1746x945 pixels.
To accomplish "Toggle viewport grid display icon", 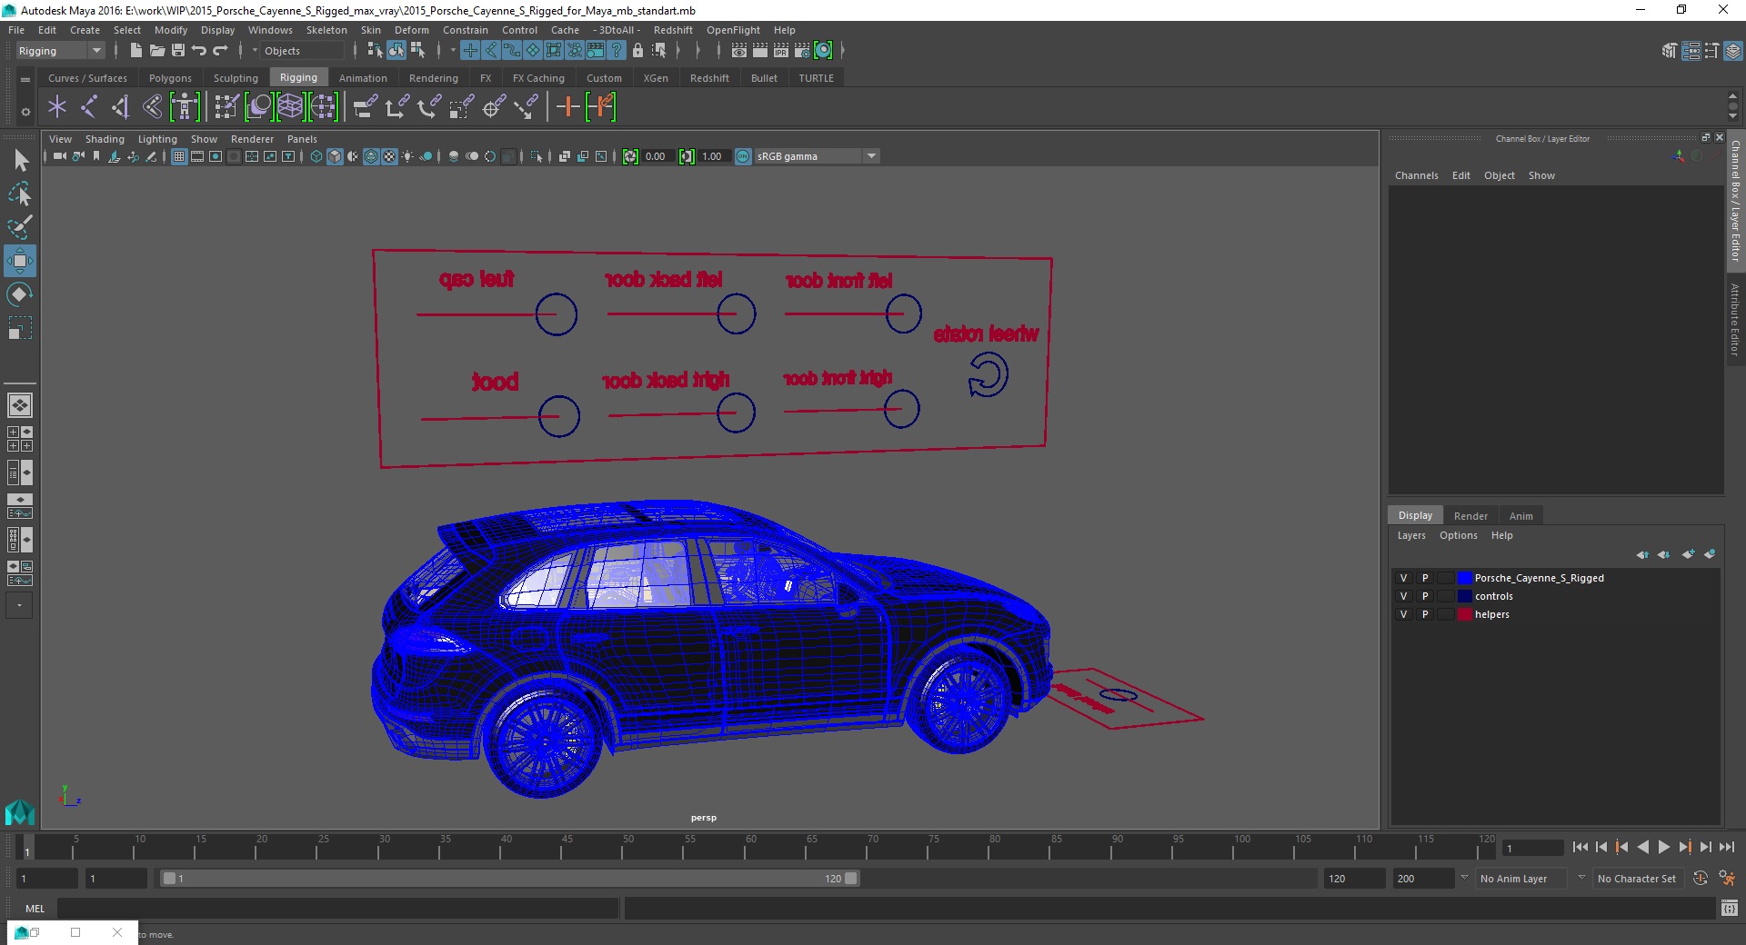I will click(179, 156).
